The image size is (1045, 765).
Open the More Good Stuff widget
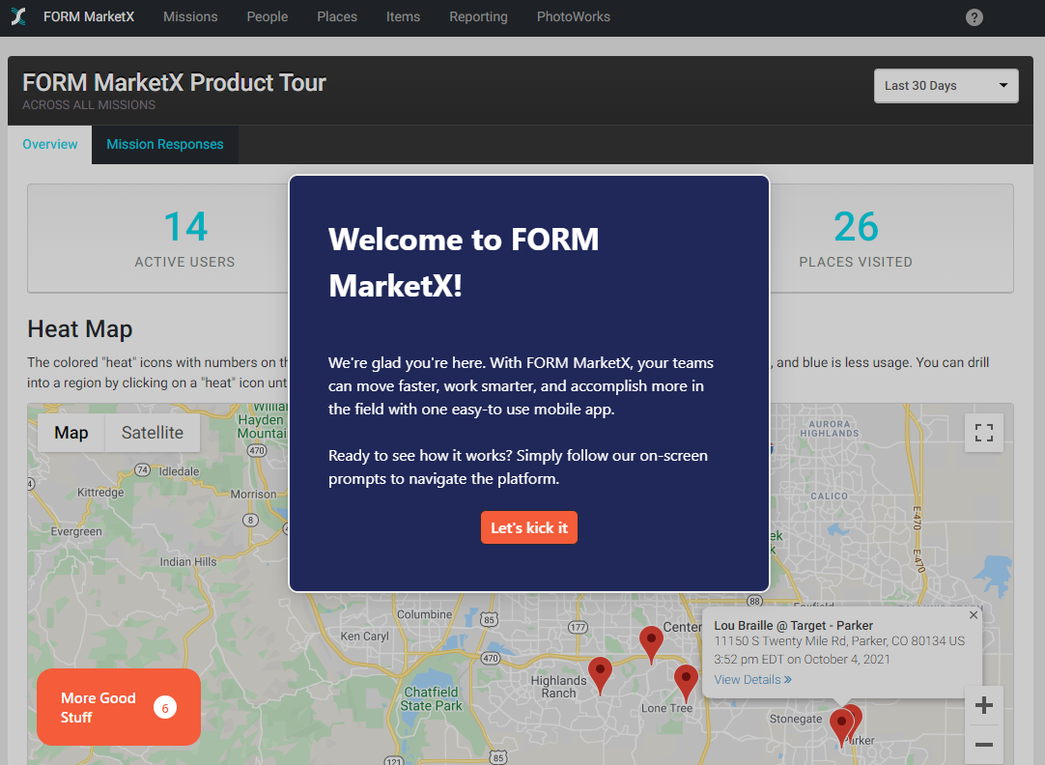(x=119, y=707)
